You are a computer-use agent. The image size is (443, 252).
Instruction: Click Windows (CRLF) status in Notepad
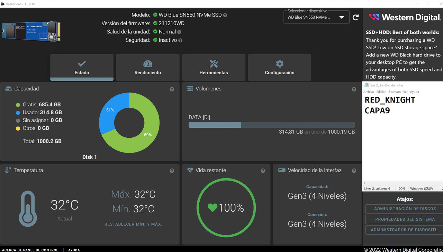pos(421,188)
